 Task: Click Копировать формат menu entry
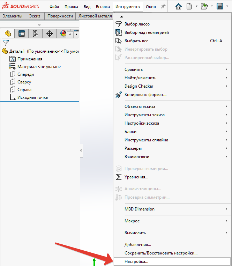172,95
